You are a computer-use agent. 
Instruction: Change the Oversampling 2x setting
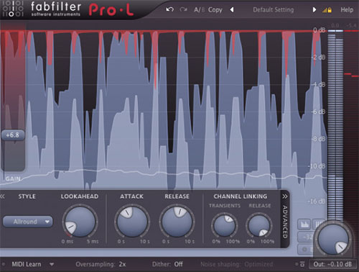[x=101, y=264]
